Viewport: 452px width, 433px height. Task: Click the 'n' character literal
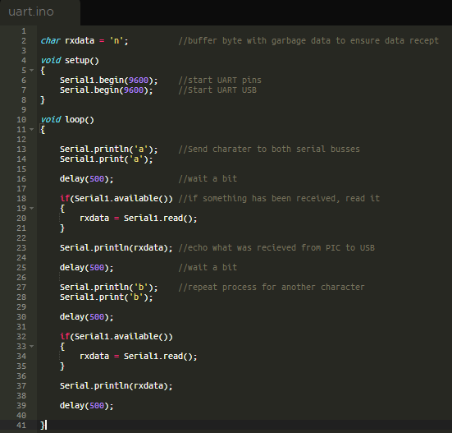click(x=116, y=41)
